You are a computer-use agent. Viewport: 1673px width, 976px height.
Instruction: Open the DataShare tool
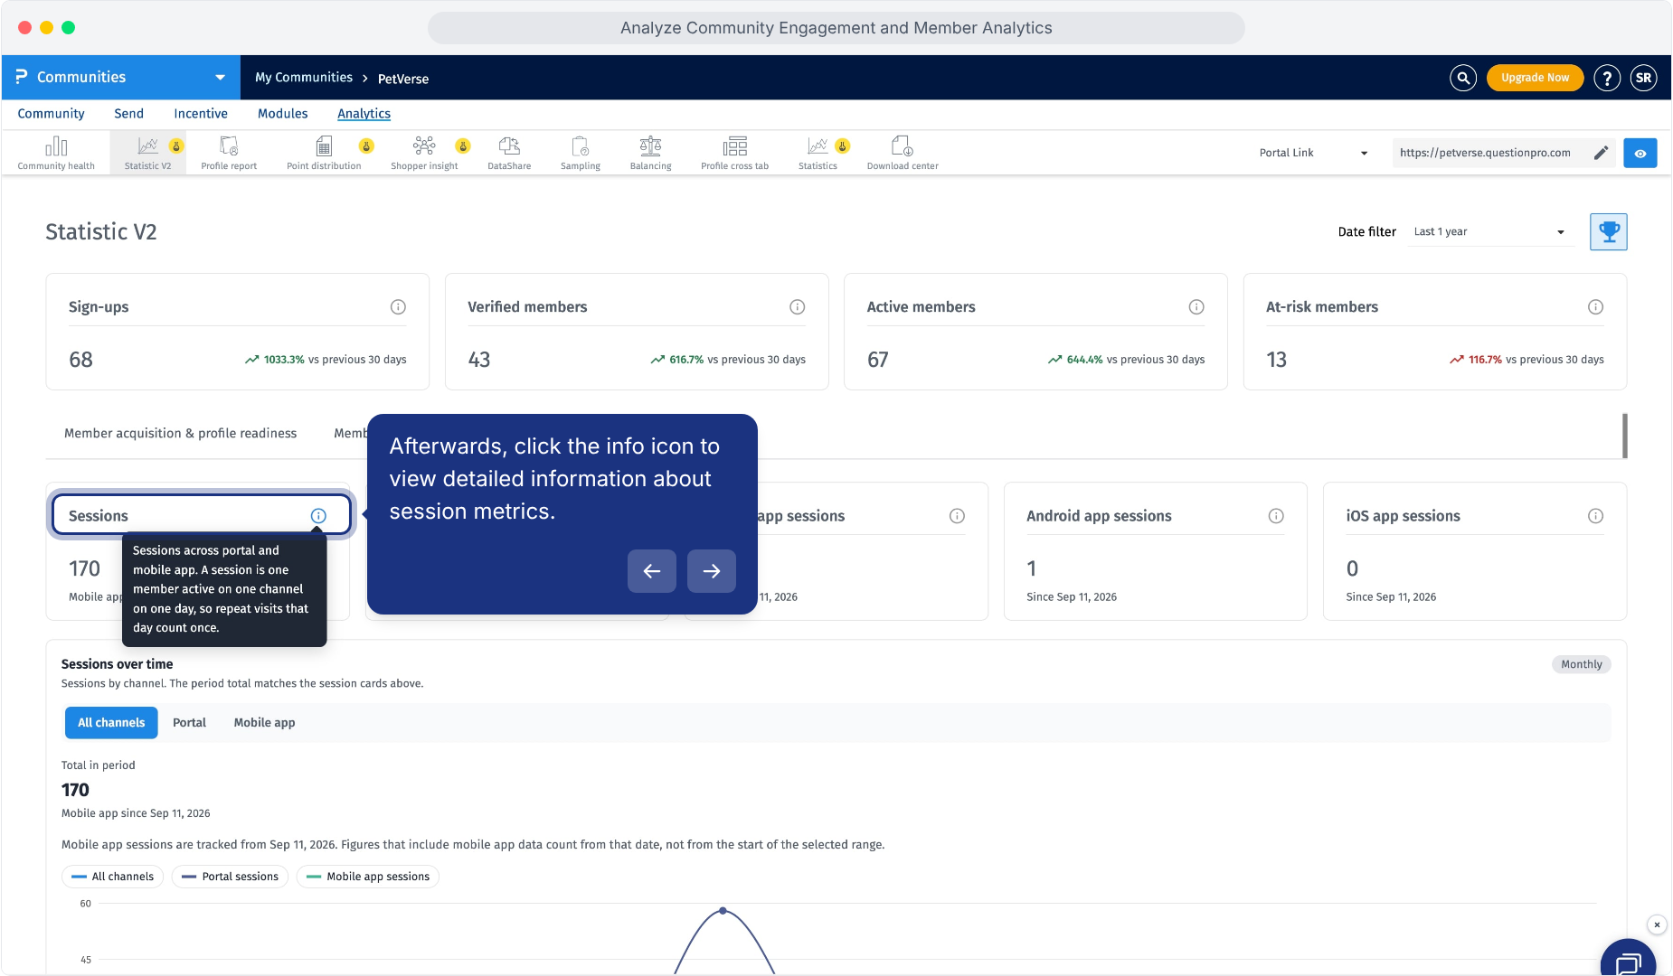[509, 153]
